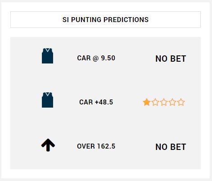The image size is (212, 181).
Task: Click the SI PUNTING PREDICTIONS header
Action: pyautogui.click(x=105, y=19)
